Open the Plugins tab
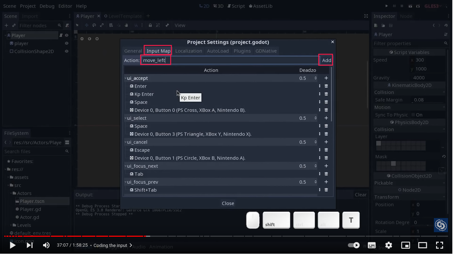This screenshot has height=254, width=453. click(x=242, y=51)
